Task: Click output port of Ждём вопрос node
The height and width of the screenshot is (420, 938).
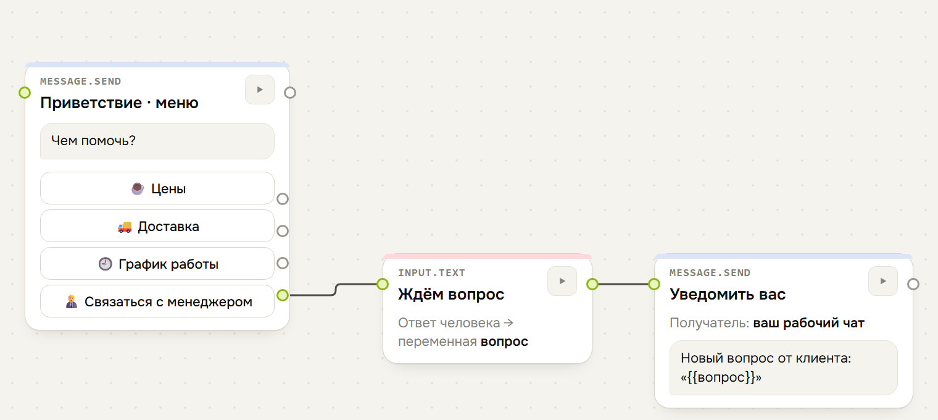Action: (592, 284)
